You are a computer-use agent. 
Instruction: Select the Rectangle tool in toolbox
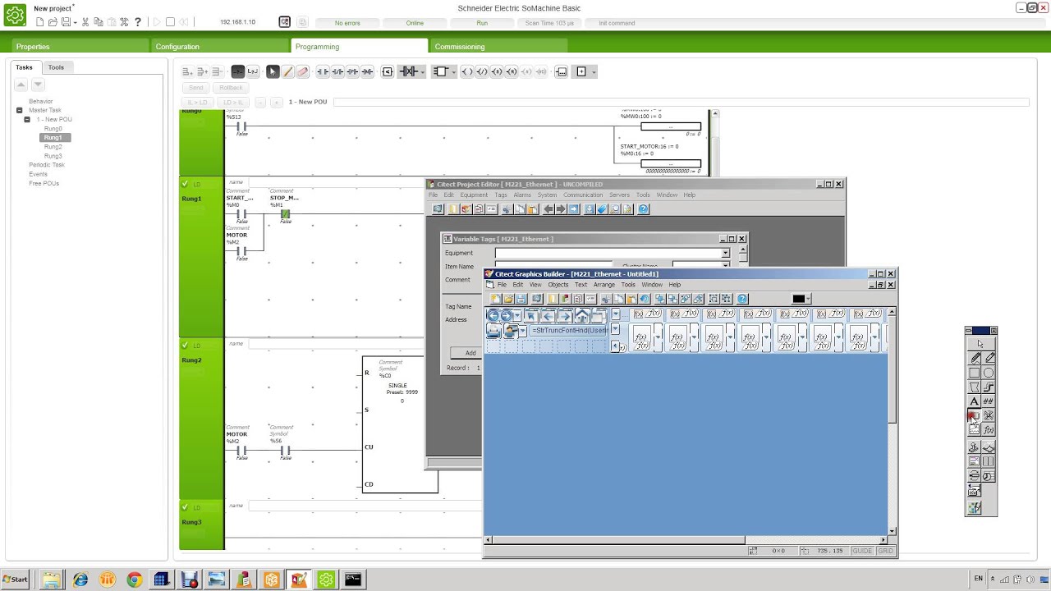[975, 373]
